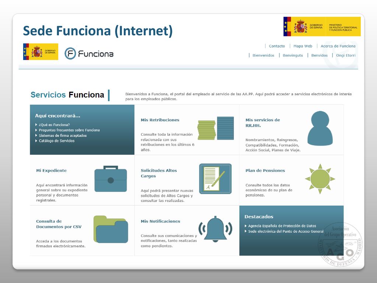Click the ringing bell icon
The image size is (377, 283).
(215, 229)
